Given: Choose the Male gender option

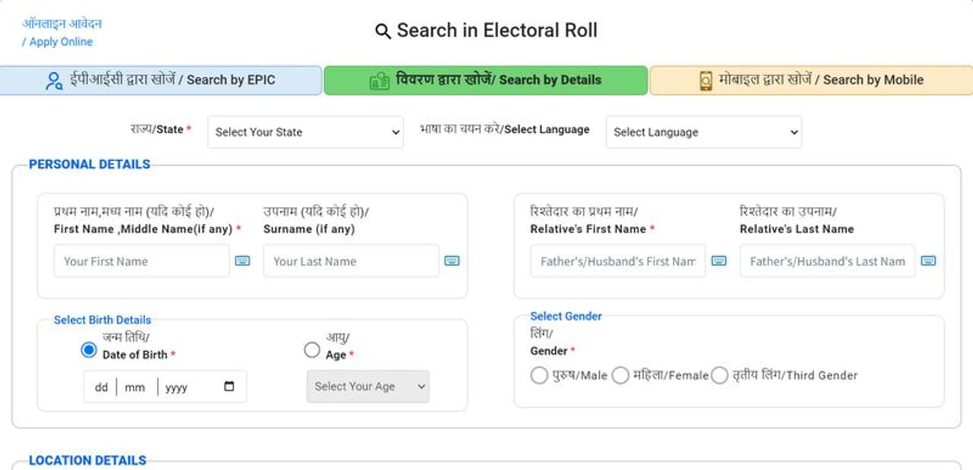Looking at the screenshot, I should pos(539,375).
